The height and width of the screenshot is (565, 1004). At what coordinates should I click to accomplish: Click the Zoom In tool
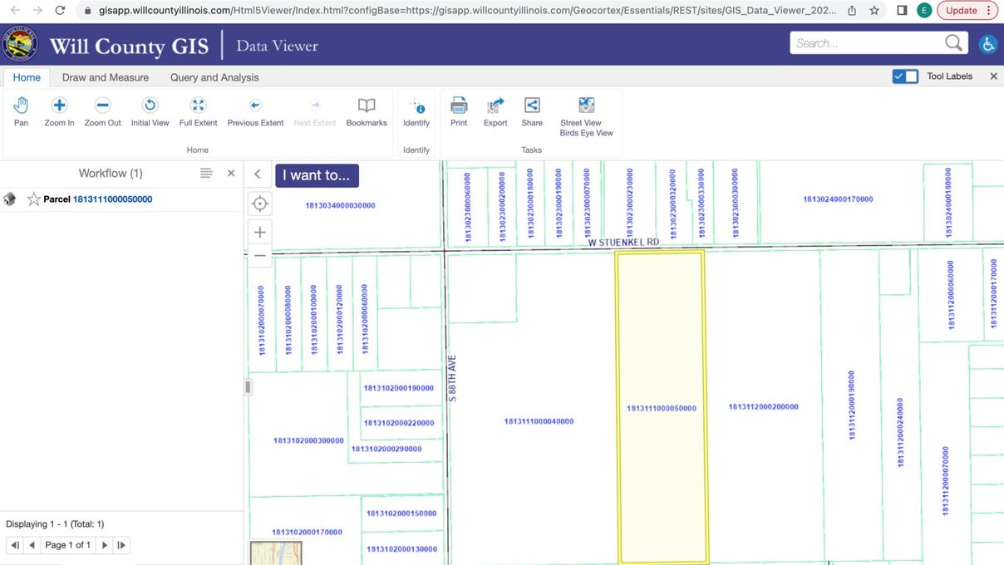pyautogui.click(x=59, y=111)
